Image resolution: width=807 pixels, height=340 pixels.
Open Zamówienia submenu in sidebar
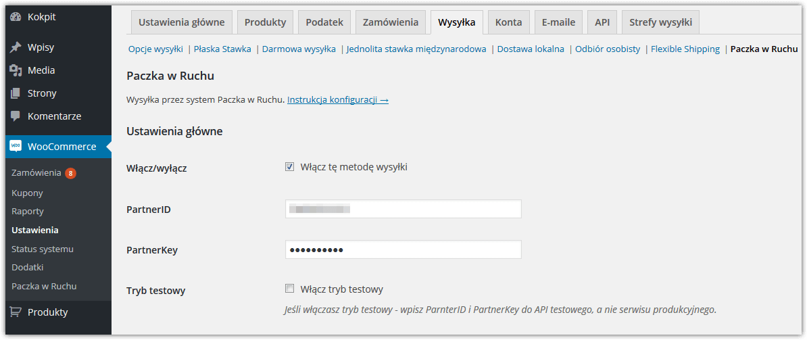click(x=36, y=173)
